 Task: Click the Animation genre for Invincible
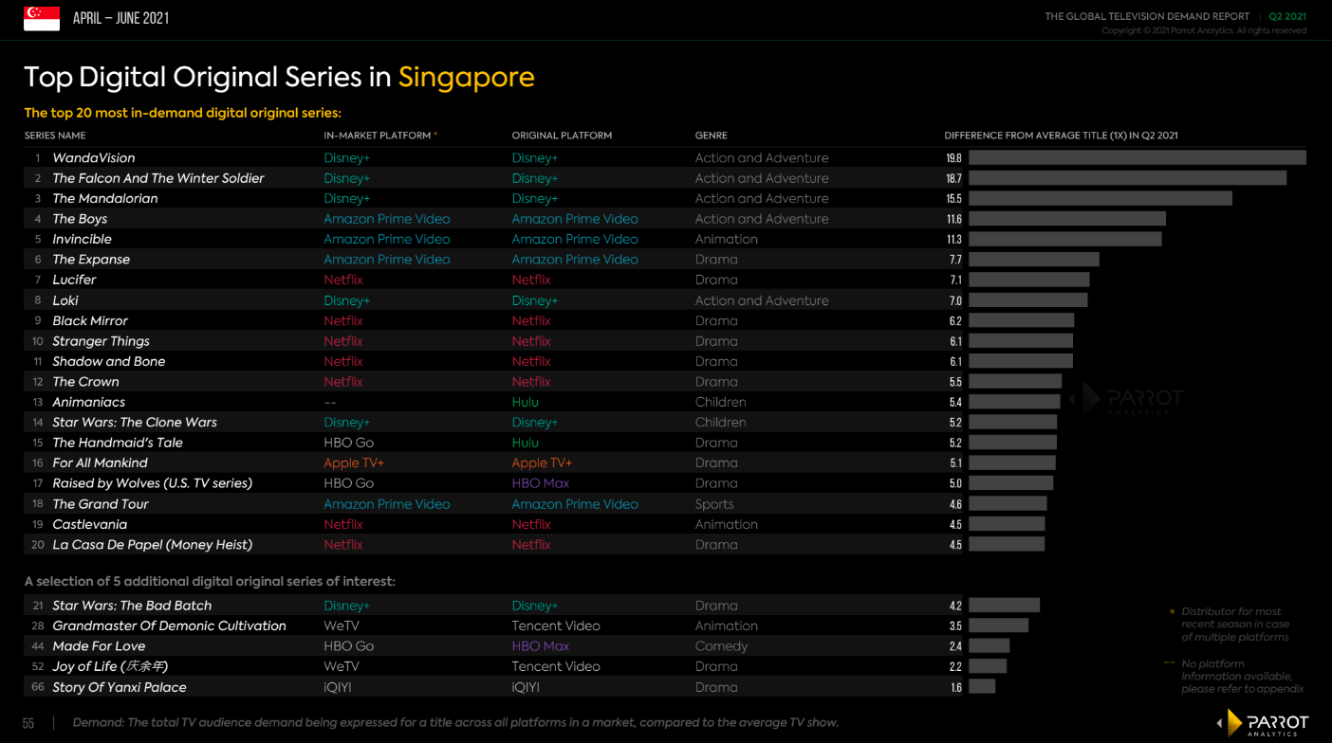pos(727,240)
